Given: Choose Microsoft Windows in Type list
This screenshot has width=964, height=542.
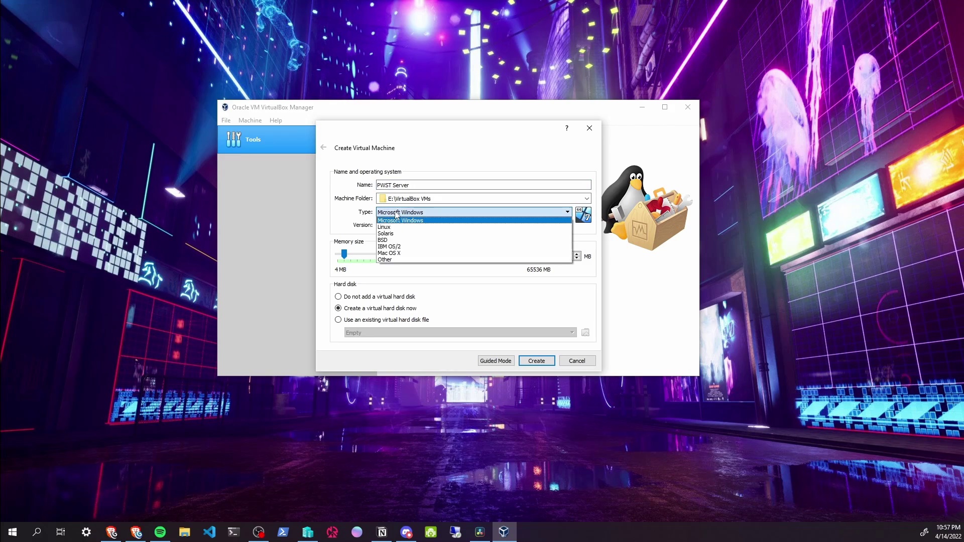Looking at the screenshot, I should point(474,220).
